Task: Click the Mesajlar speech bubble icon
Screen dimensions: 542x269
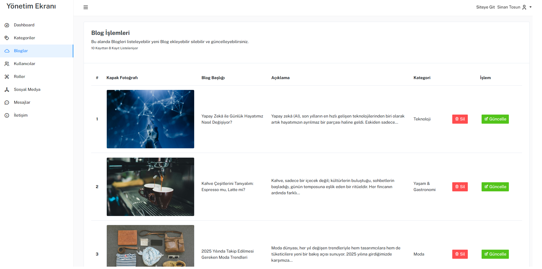Action: coord(7,103)
